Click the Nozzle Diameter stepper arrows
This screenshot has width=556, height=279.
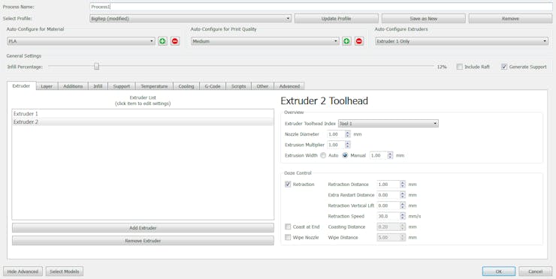coord(347,134)
